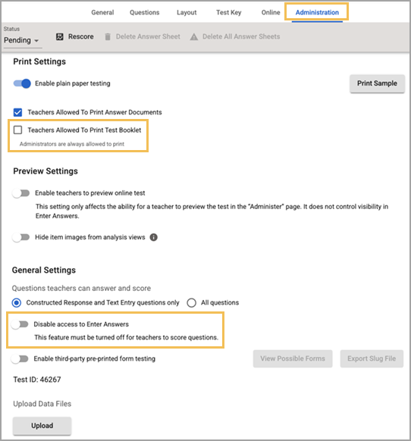
Task: Open the Pending status dropdown
Action: (21, 40)
